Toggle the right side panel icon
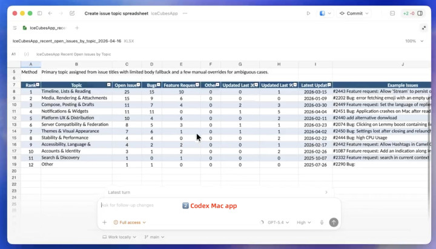Screen dimensions: 436x249 click(420, 13)
